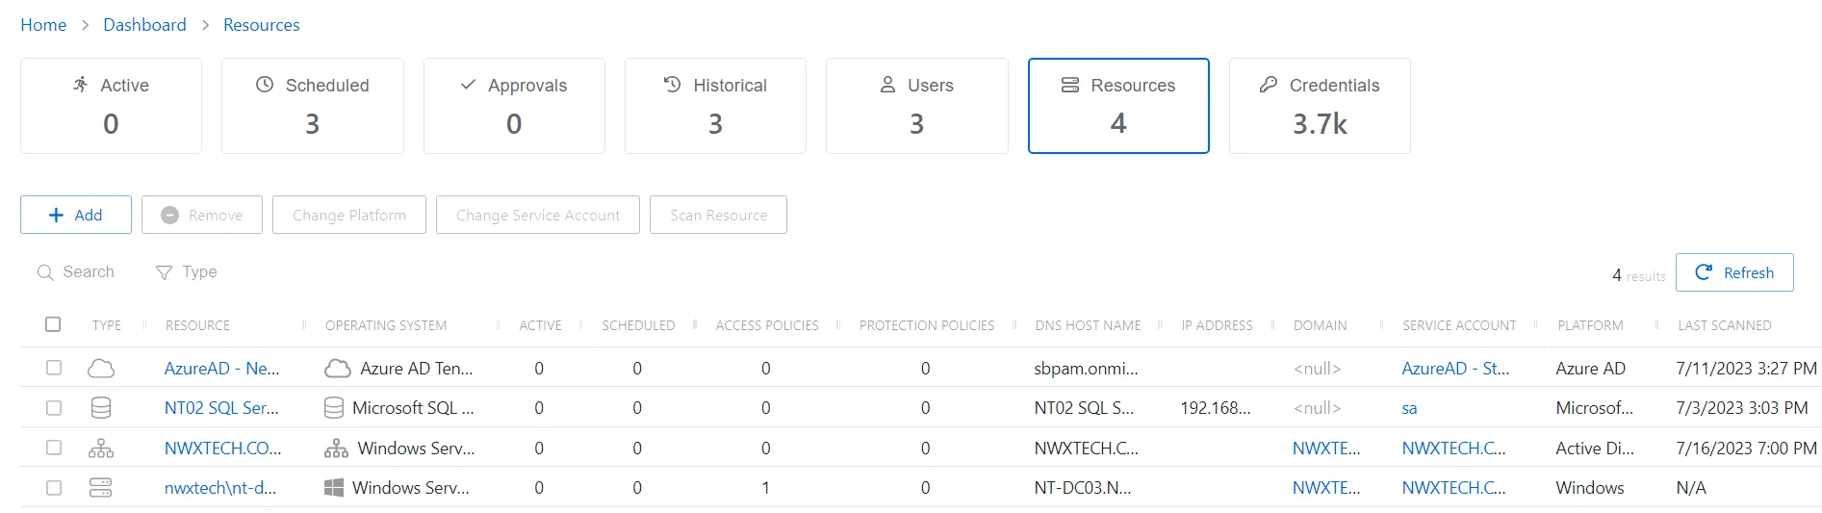Open AzureAD - Ne... resource link

pyautogui.click(x=222, y=369)
